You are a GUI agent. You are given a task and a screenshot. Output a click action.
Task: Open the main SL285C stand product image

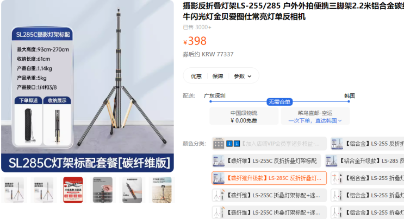click(x=88, y=86)
